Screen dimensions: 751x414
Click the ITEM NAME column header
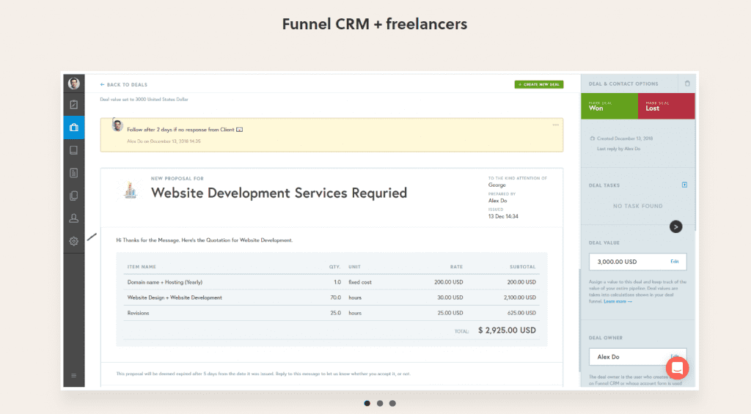[x=142, y=267]
